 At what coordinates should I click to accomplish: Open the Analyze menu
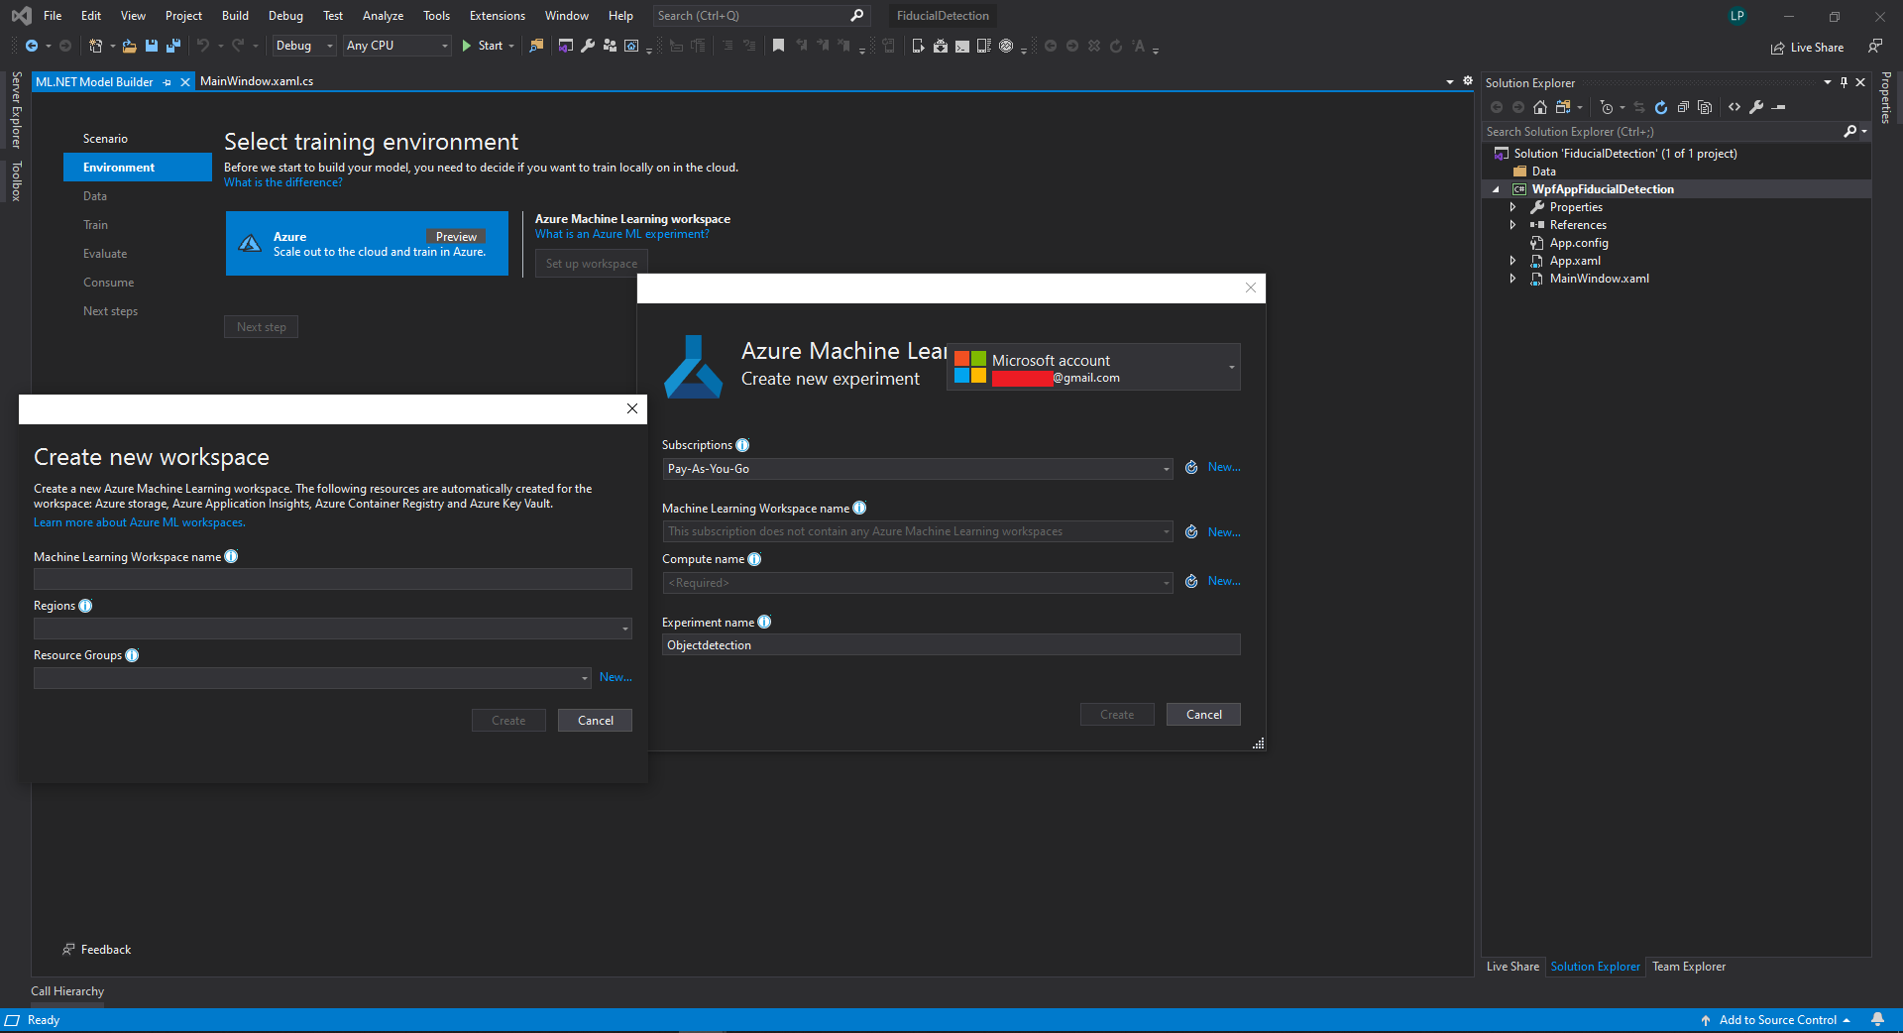click(383, 16)
